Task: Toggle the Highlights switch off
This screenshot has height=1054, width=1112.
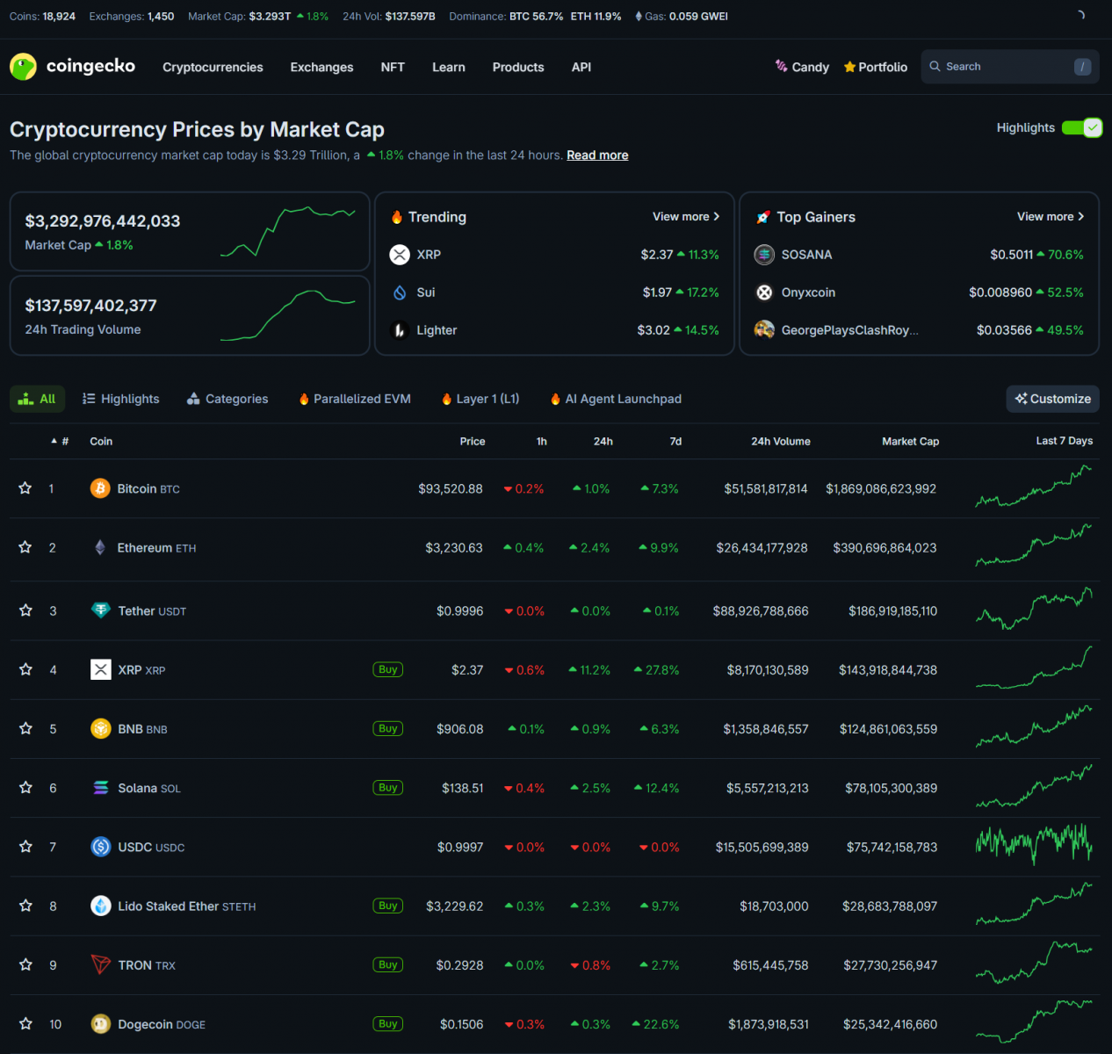Action: point(1081,128)
